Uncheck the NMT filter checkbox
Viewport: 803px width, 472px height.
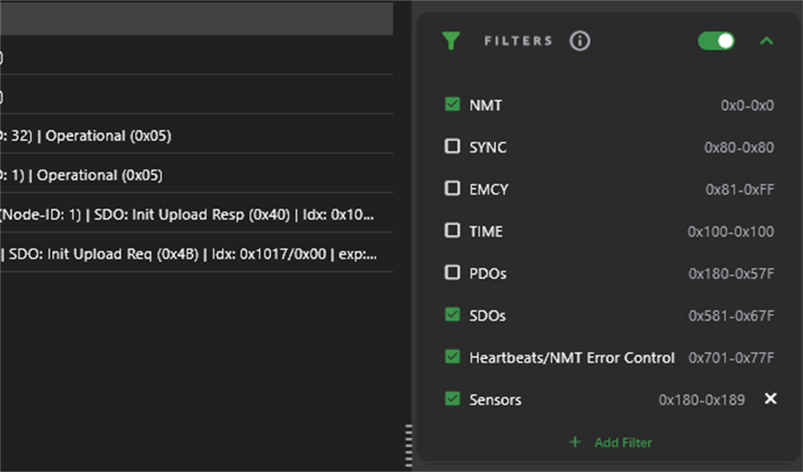[x=452, y=104]
